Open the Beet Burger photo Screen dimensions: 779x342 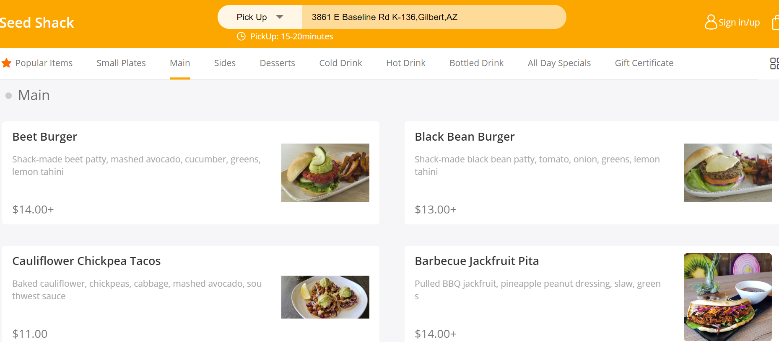coord(325,173)
